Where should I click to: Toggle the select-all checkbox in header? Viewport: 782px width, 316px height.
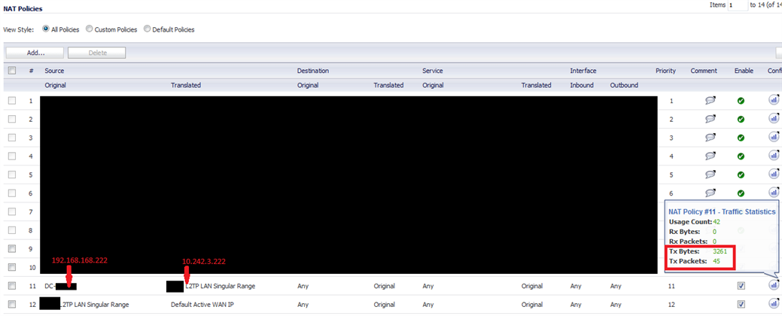coord(12,71)
